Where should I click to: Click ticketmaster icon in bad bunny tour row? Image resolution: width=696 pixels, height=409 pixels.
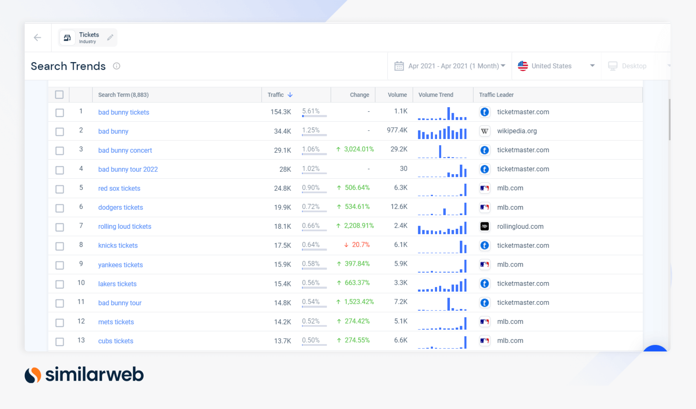[484, 303]
